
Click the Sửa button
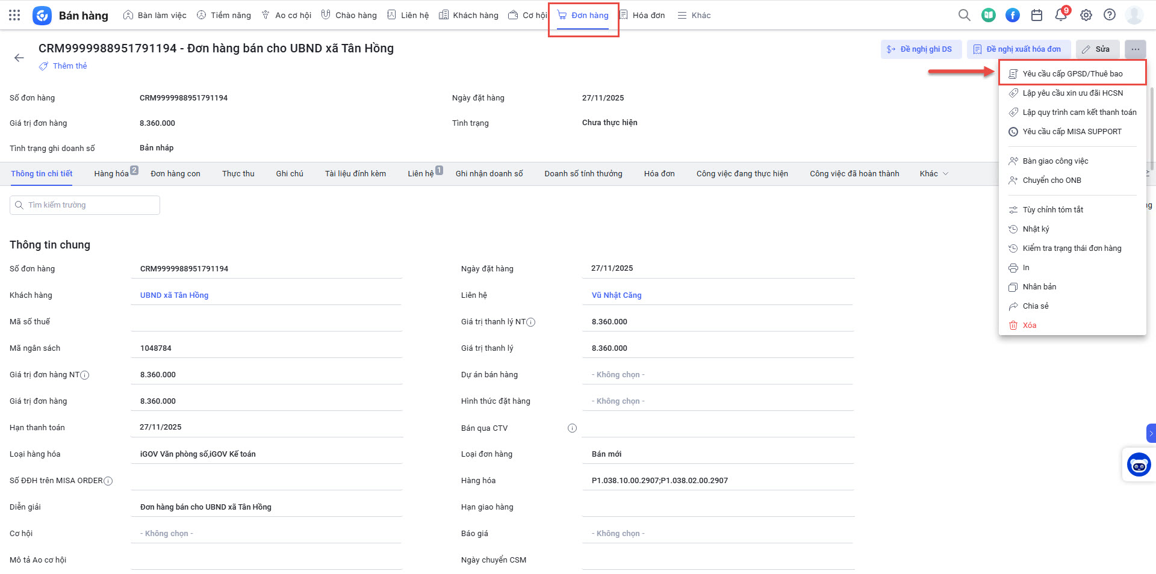pyautogui.click(x=1096, y=49)
